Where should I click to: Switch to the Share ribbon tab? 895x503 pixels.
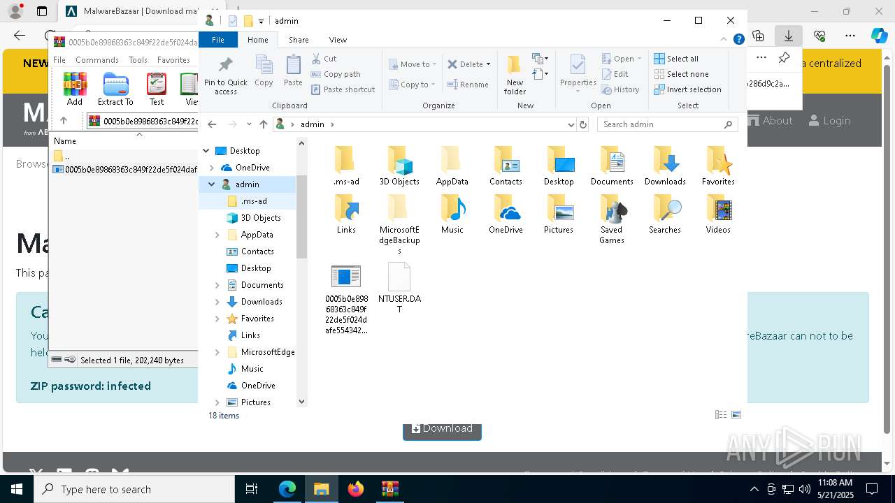click(x=299, y=40)
